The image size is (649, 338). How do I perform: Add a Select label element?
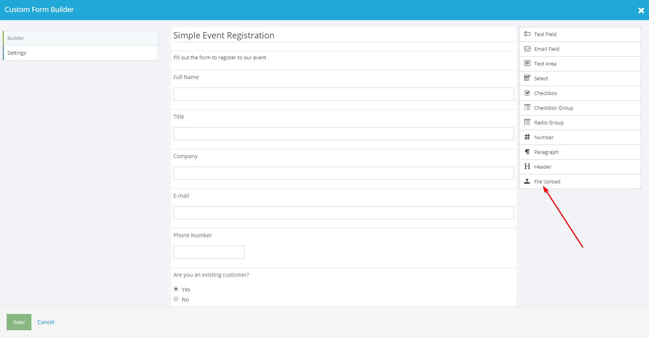541,78
